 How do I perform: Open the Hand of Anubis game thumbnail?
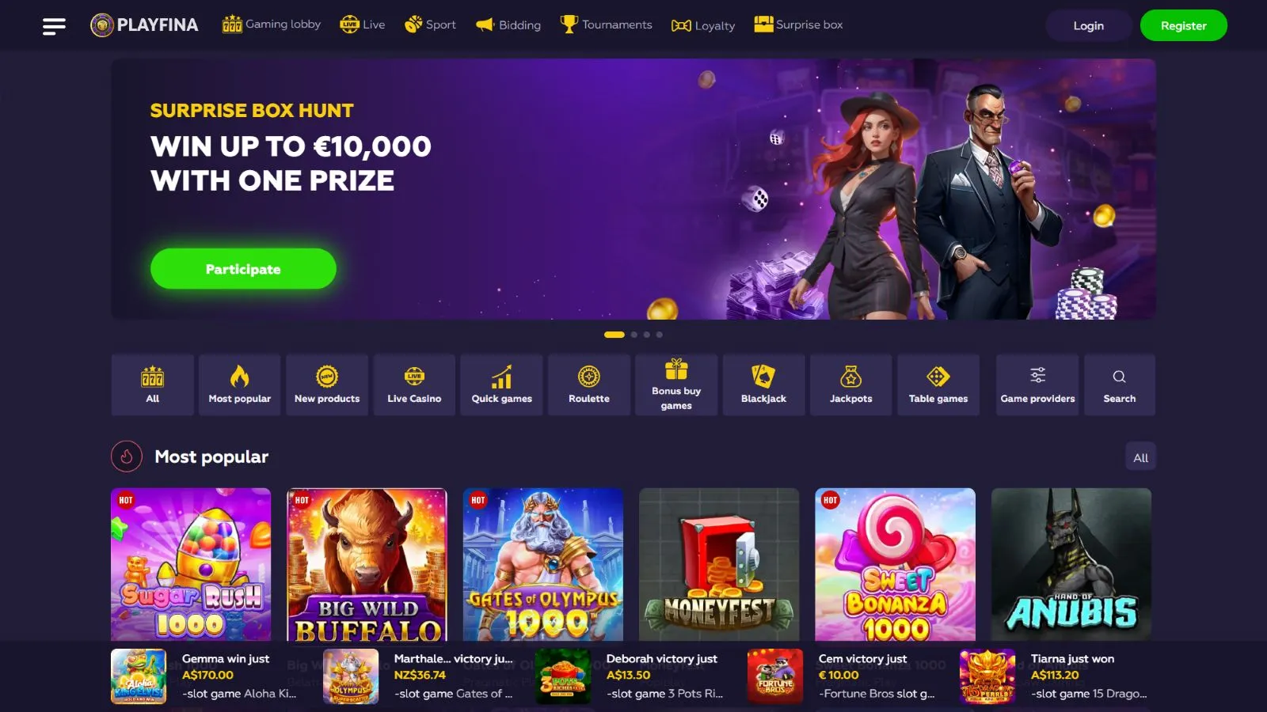1071,564
